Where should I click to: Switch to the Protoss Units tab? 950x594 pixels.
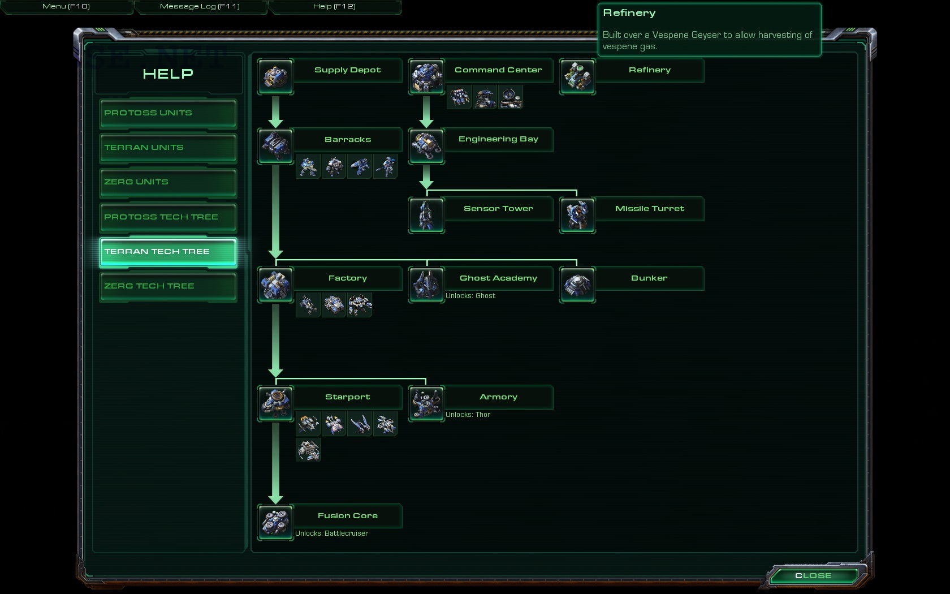click(168, 113)
